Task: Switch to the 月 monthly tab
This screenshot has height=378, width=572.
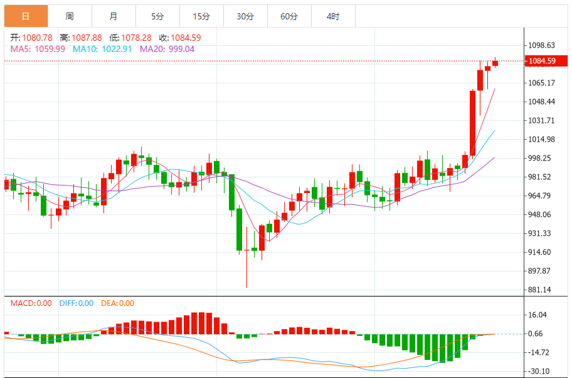Action: pos(114,16)
